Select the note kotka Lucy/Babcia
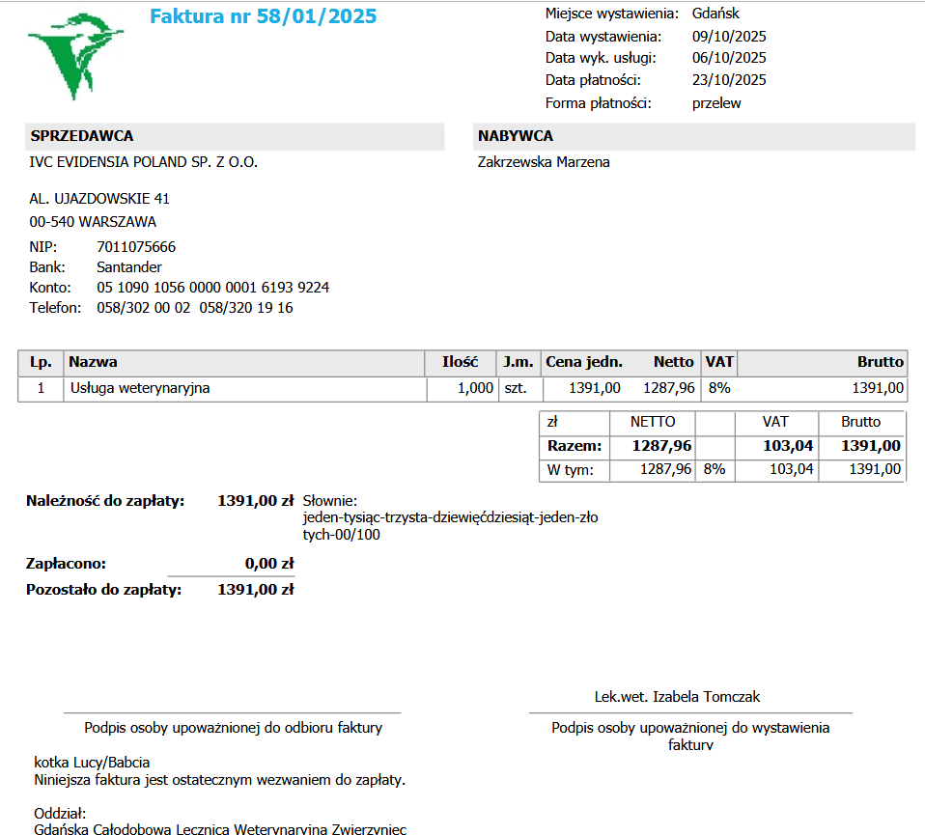925x835 pixels. 92,763
